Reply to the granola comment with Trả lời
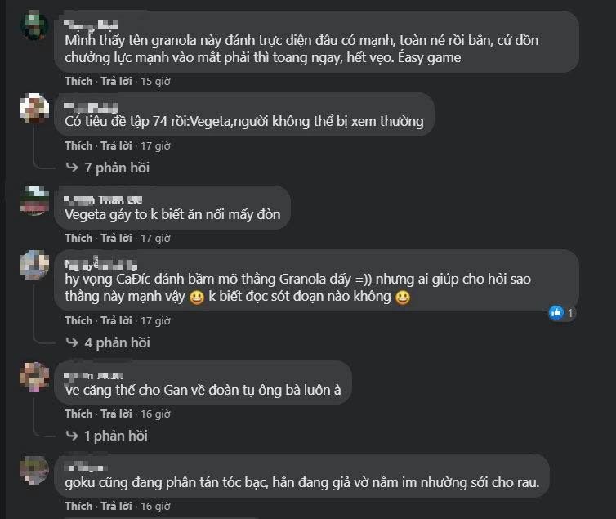This screenshot has width=616, height=519. click(x=116, y=82)
